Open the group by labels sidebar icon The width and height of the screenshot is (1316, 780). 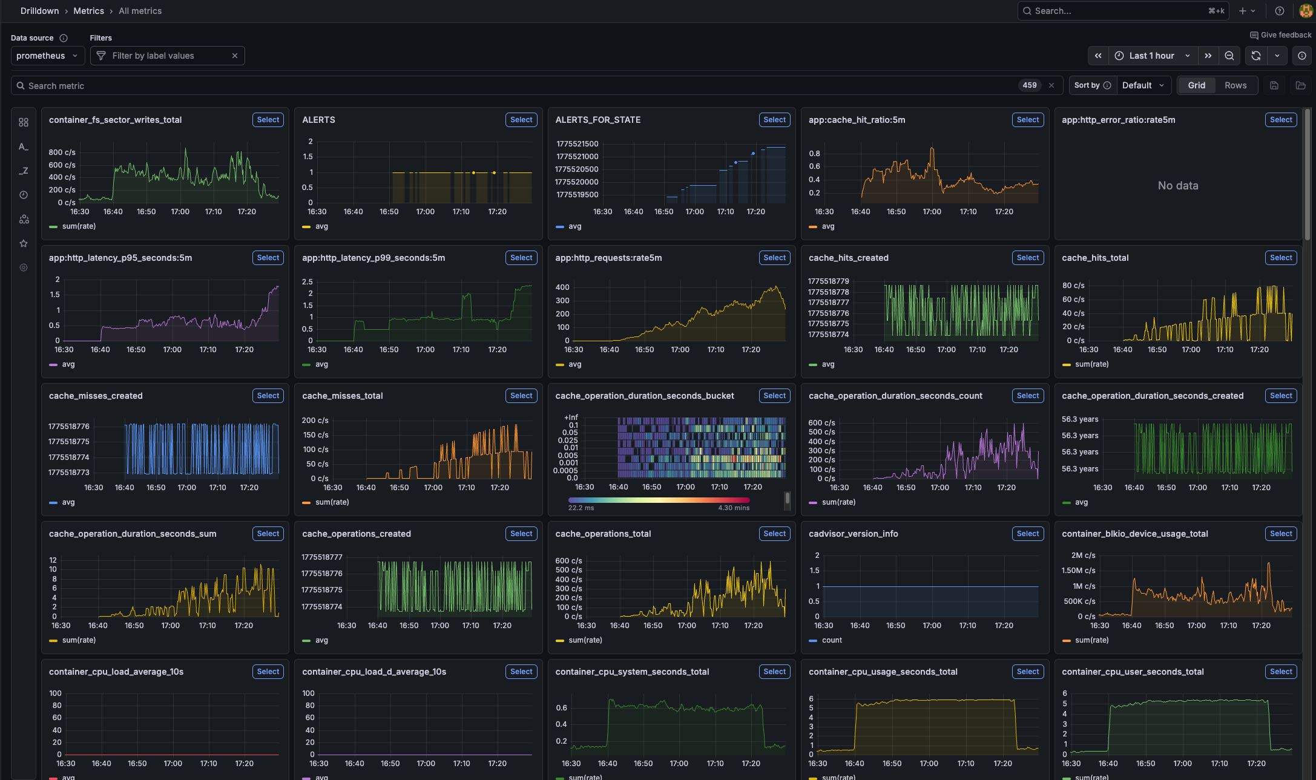[x=24, y=219]
